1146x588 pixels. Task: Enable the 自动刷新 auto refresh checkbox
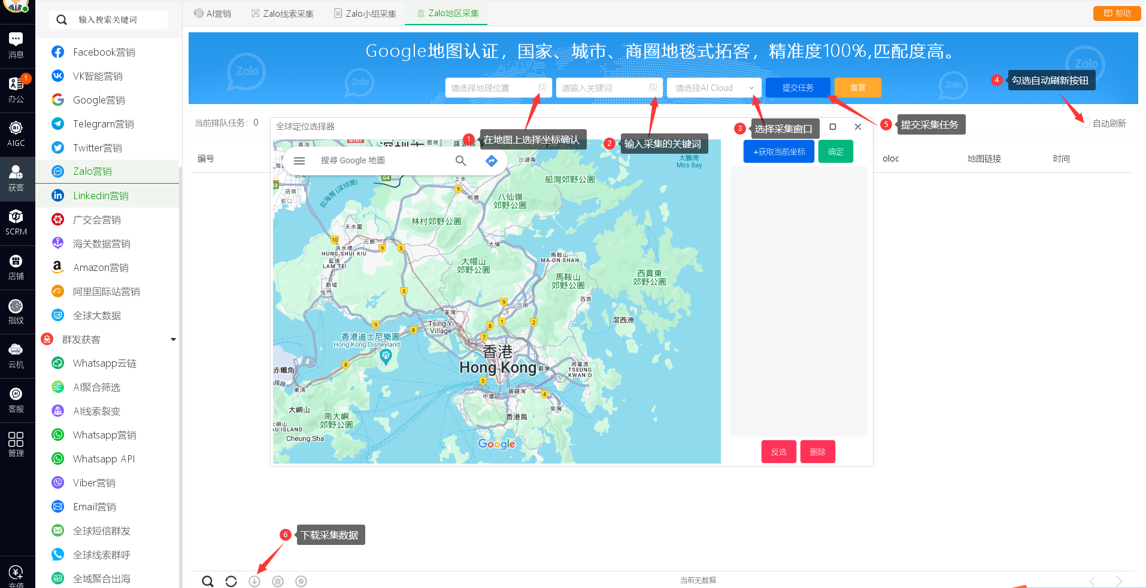1085,123
